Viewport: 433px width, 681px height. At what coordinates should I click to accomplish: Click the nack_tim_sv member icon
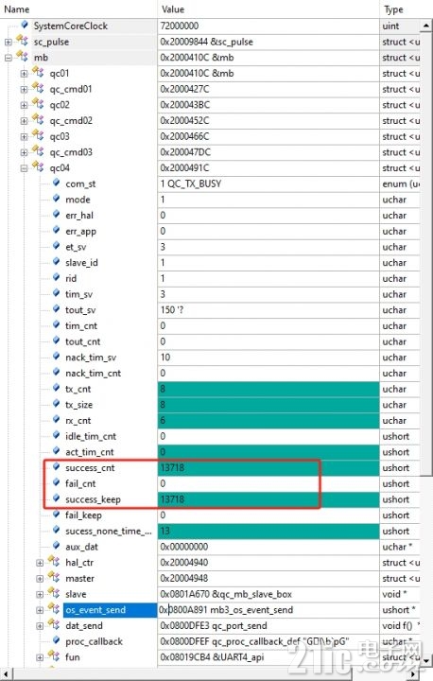point(56,357)
